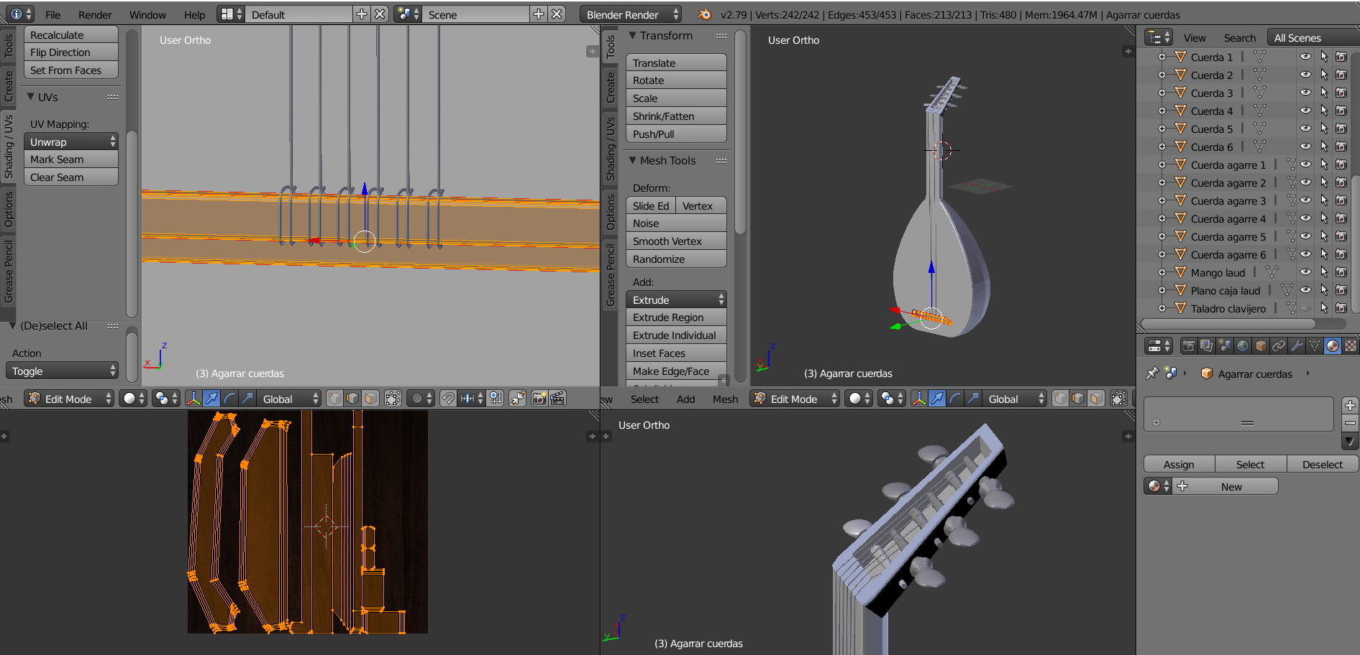Click the Mark Seam button

[71, 159]
